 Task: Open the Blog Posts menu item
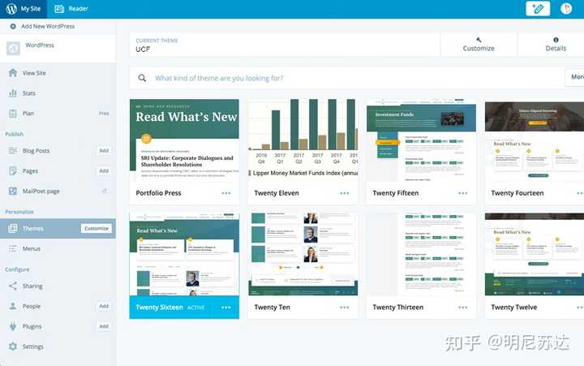click(x=36, y=151)
